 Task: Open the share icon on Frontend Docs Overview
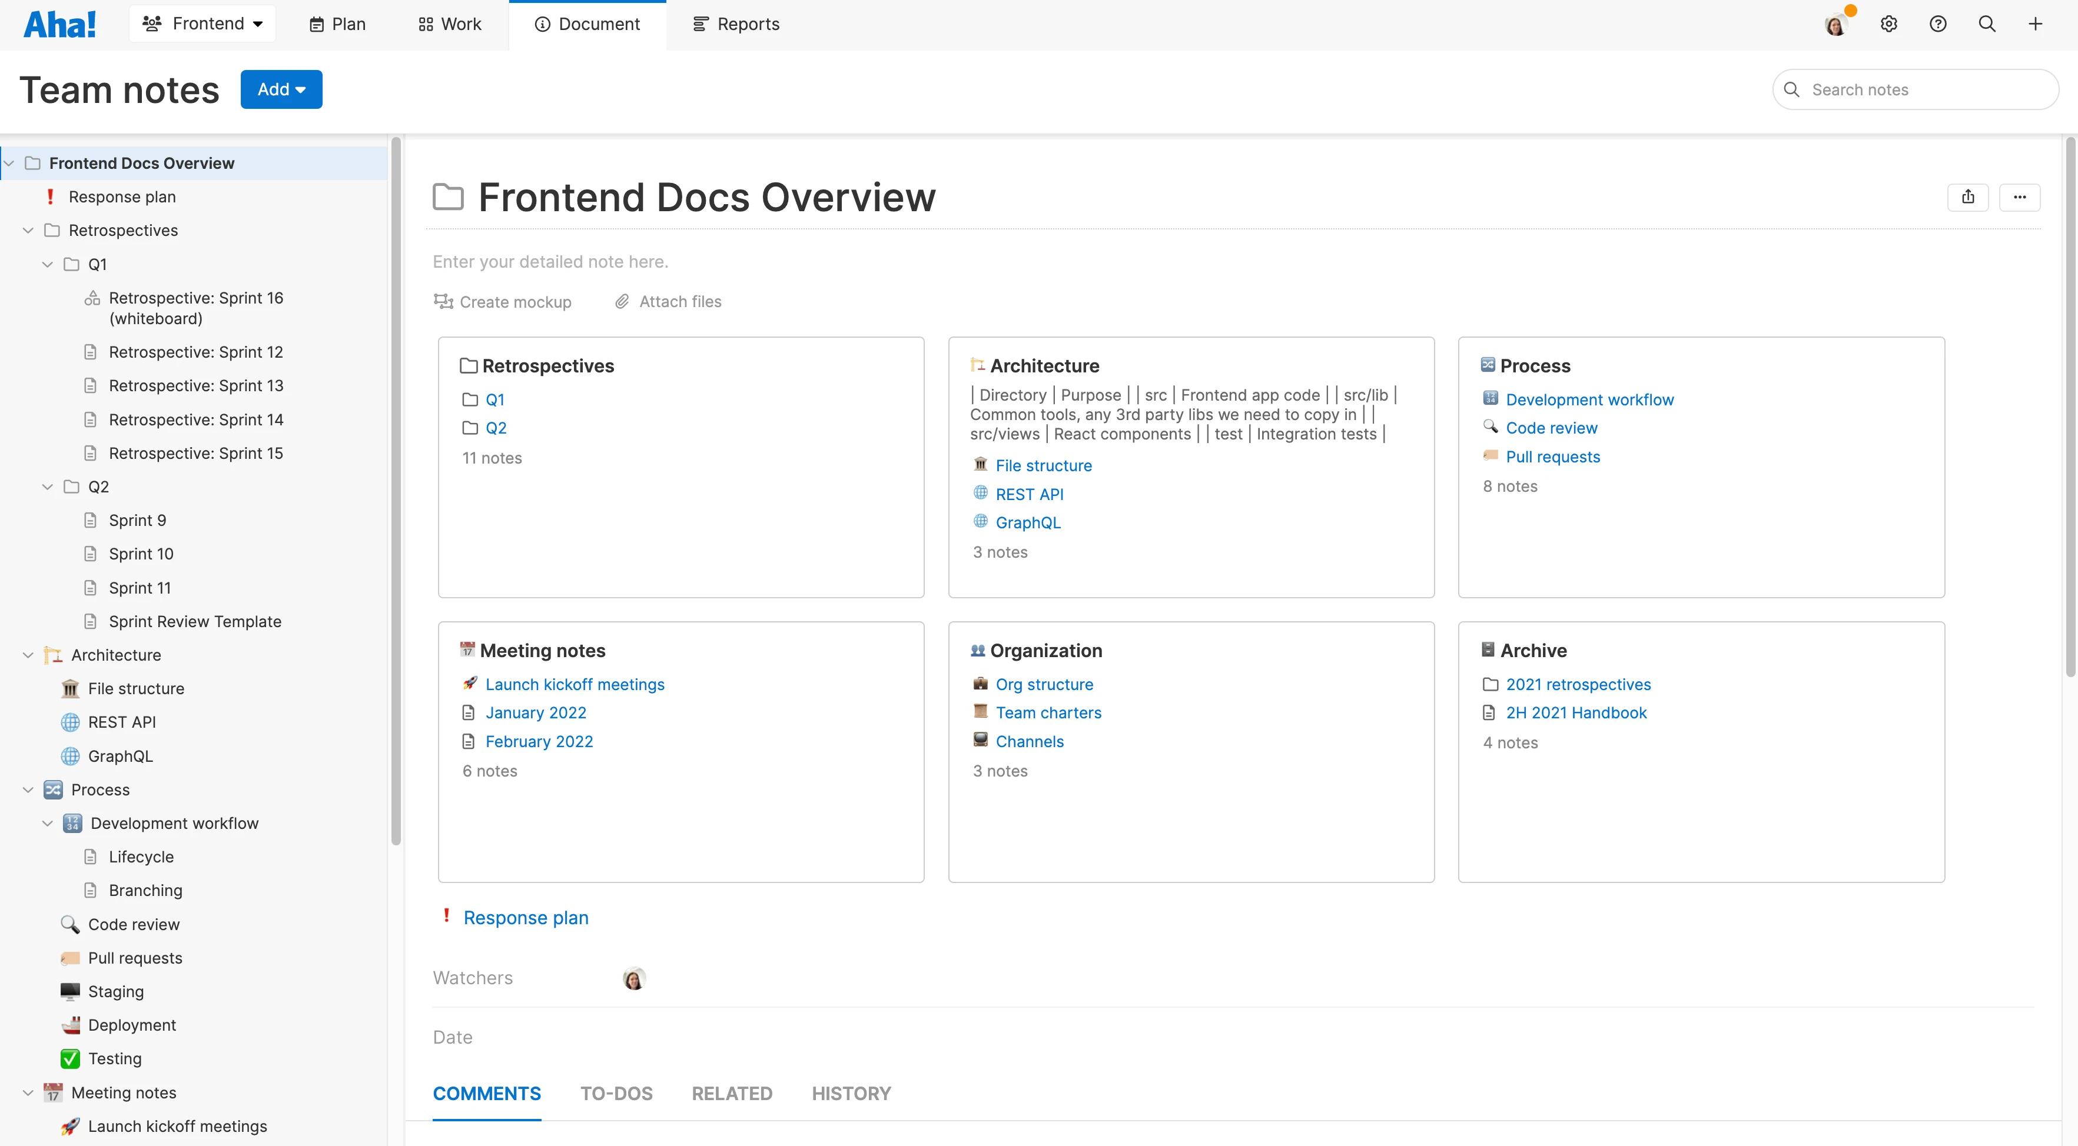click(1969, 196)
